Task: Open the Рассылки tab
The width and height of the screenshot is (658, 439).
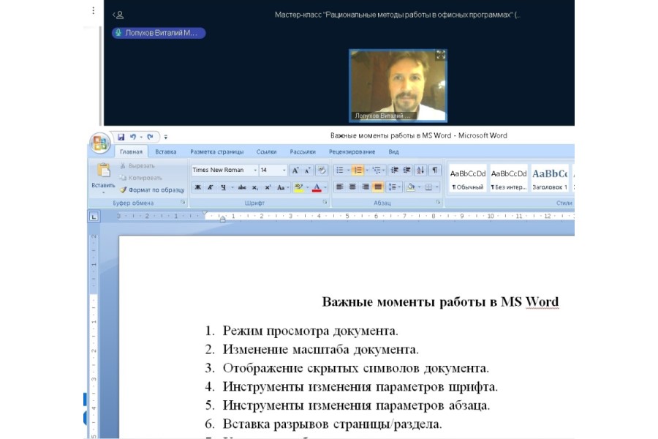Action: pos(303,151)
